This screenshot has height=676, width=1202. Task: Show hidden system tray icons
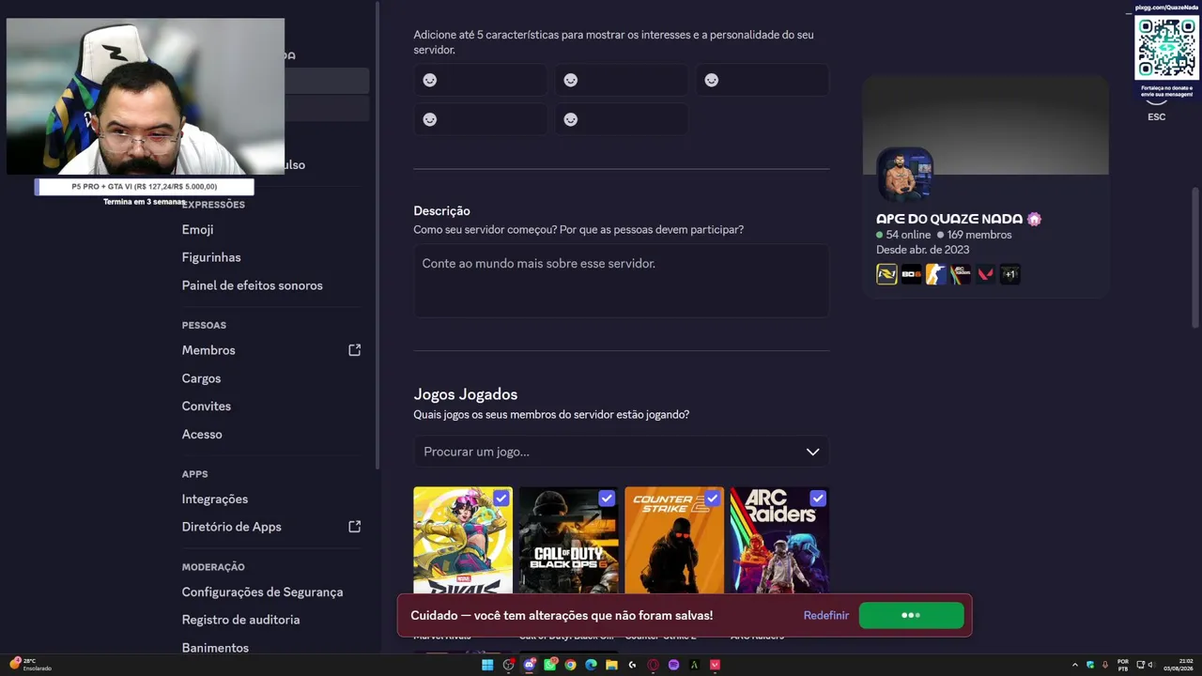pyautogui.click(x=1075, y=665)
